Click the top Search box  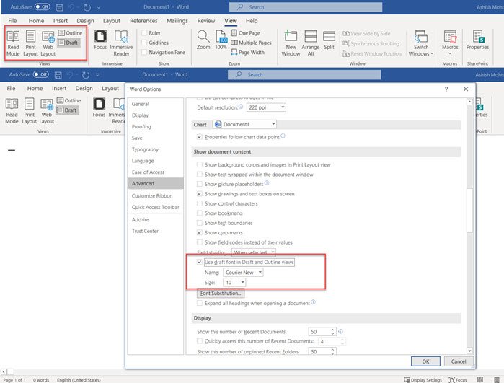pos(306,7)
